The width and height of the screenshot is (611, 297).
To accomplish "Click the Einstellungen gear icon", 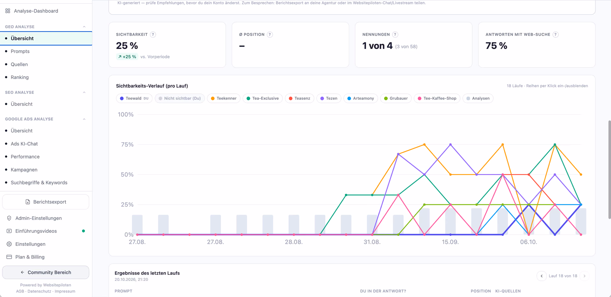I will tap(9, 244).
